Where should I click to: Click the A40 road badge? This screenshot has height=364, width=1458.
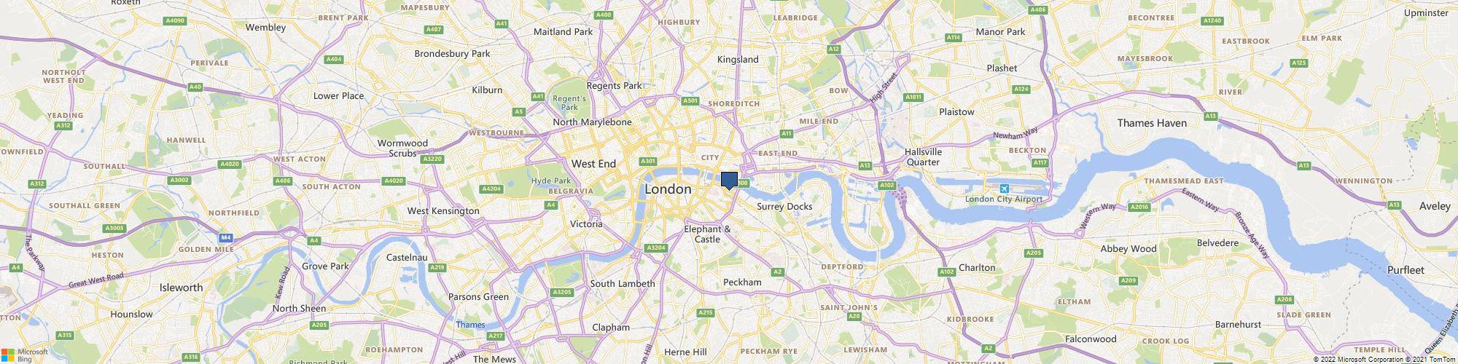tap(195, 87)
